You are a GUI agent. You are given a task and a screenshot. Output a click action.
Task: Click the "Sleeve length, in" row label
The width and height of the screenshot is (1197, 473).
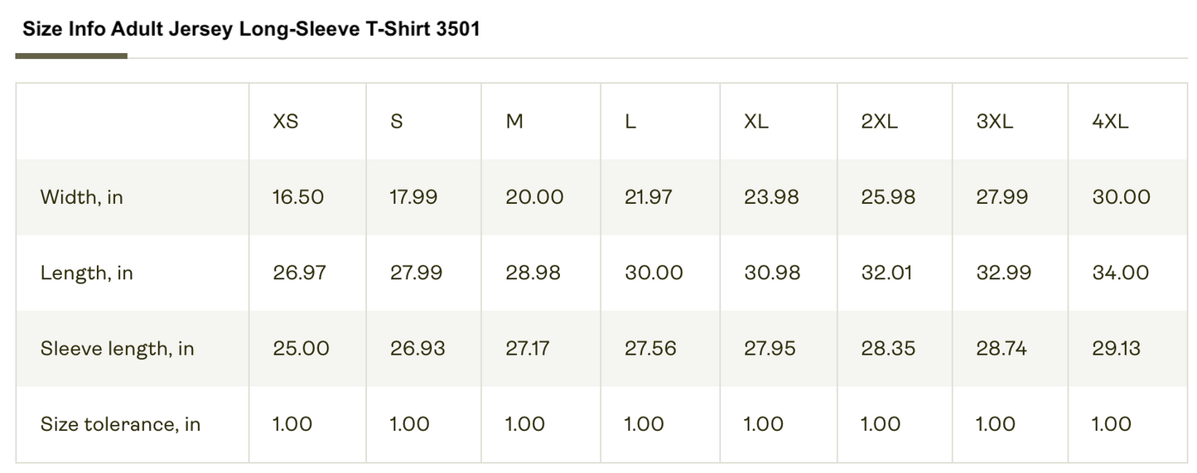click(117, 349)
